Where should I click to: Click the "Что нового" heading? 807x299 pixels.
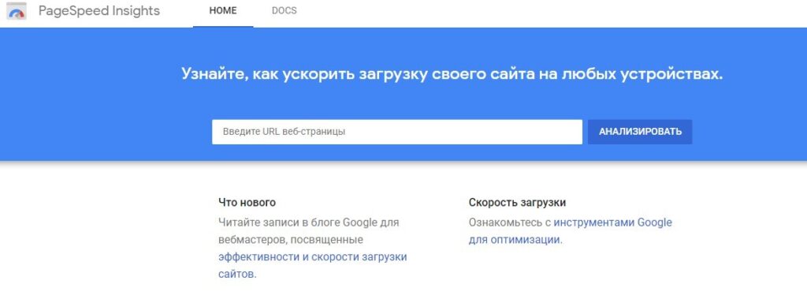pyautogui.click(x=247, y=203)
